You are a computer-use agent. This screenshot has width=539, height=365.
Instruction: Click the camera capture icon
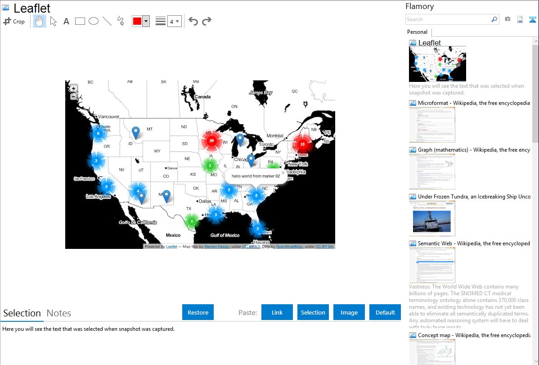[x=508, y=19]
